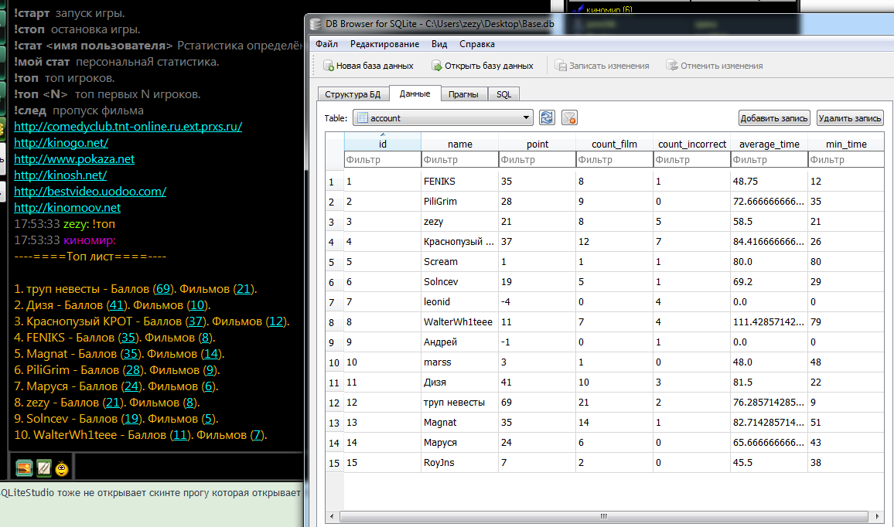Click the Открыть базу данных toolbar button
This screenshot has width=894, height=527.
483,66
